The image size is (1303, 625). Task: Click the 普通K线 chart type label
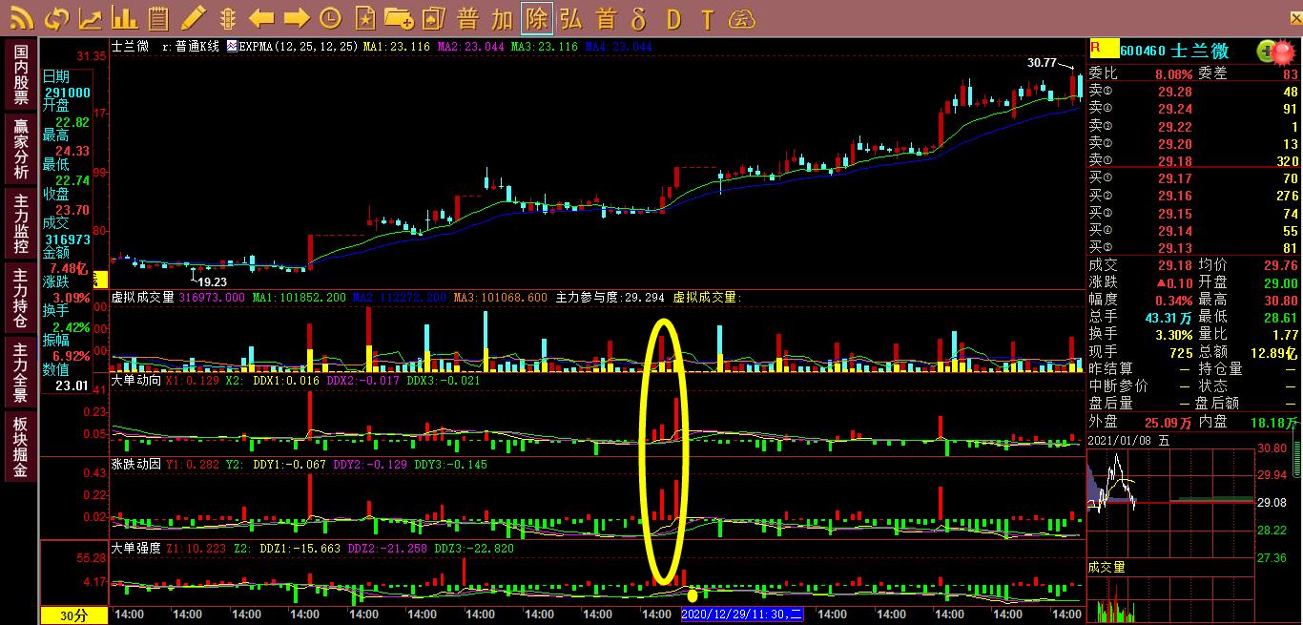196,46
